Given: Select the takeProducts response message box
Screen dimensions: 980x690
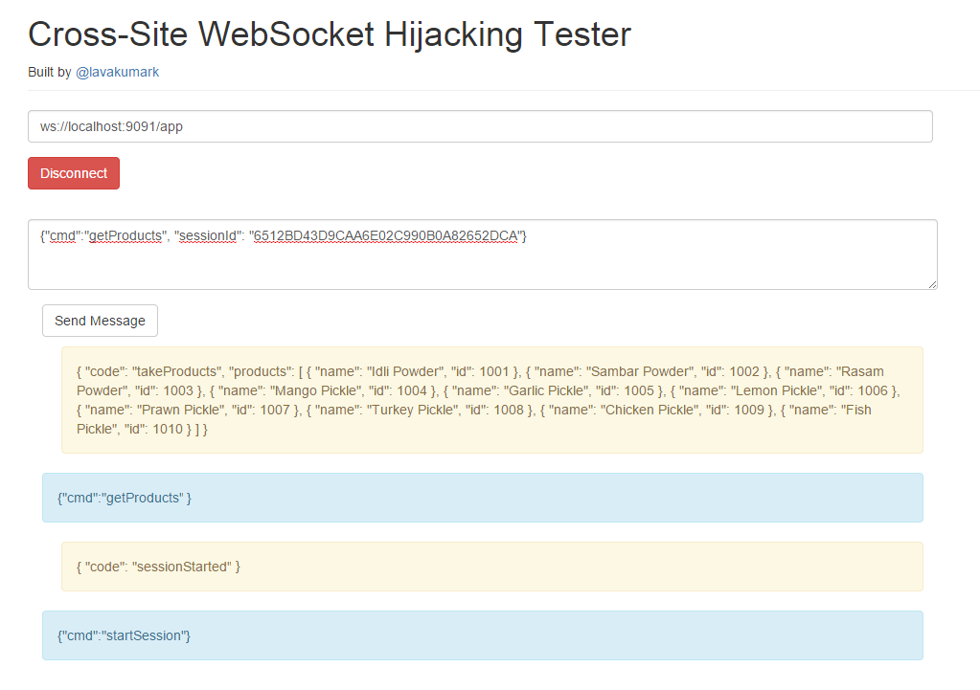Looking at the screenshot, I should click(491, 400).
